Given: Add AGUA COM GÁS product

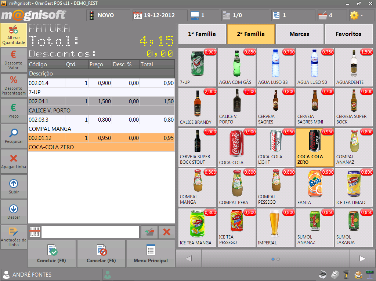Looking at the screenshot, I should tap(236, 67).
